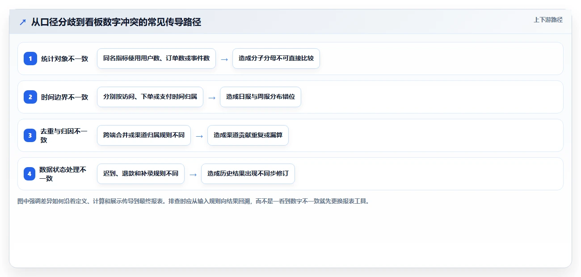Click the box 造成渠道贡献重复或漏算
This screenshot has width=581, height=277.
pos(248,135)
